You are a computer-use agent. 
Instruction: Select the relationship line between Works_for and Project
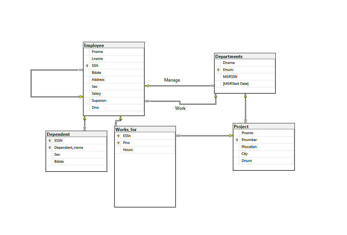click(205, 135)
